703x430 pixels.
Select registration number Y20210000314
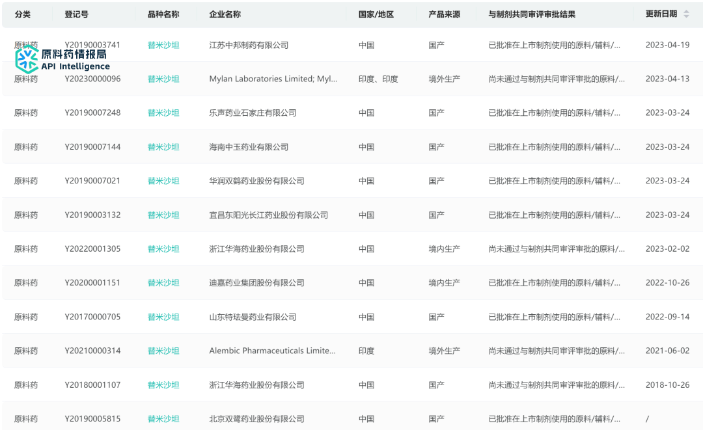pyautogui.click(x=92, y=351)
